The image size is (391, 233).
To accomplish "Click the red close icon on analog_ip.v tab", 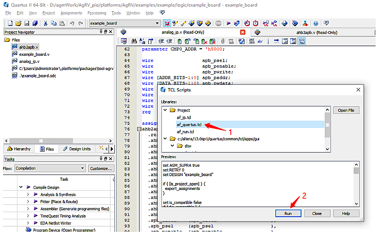I will click(242, 32).
